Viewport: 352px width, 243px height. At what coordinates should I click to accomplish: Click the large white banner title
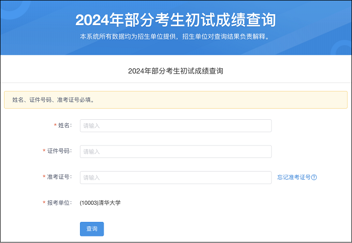click(x=175, y=20)
